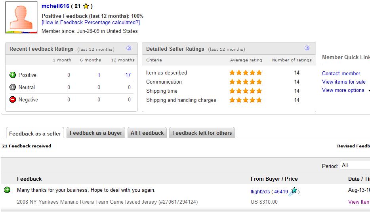This screenshot has width=370, height=212.
Task: Open help icon for Recent Feedback Ratings
Action: pos(129,48)
